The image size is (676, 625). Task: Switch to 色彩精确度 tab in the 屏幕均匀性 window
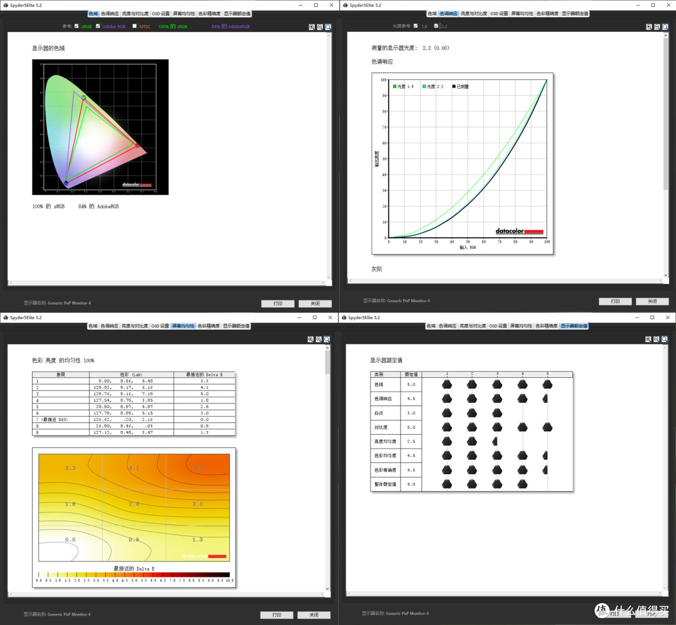(208, 326)
